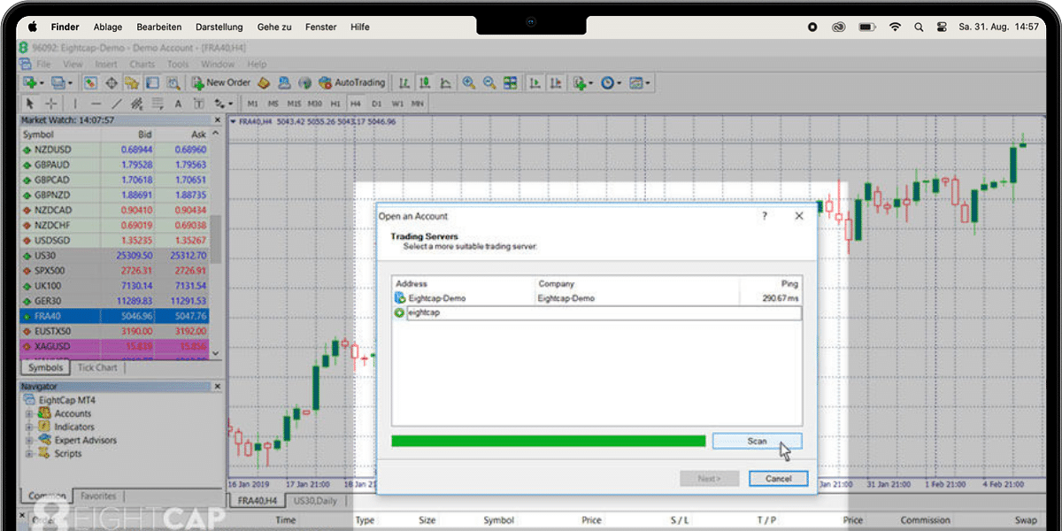
Task: Switch chart to candlesticks
Action: point(425,83)
